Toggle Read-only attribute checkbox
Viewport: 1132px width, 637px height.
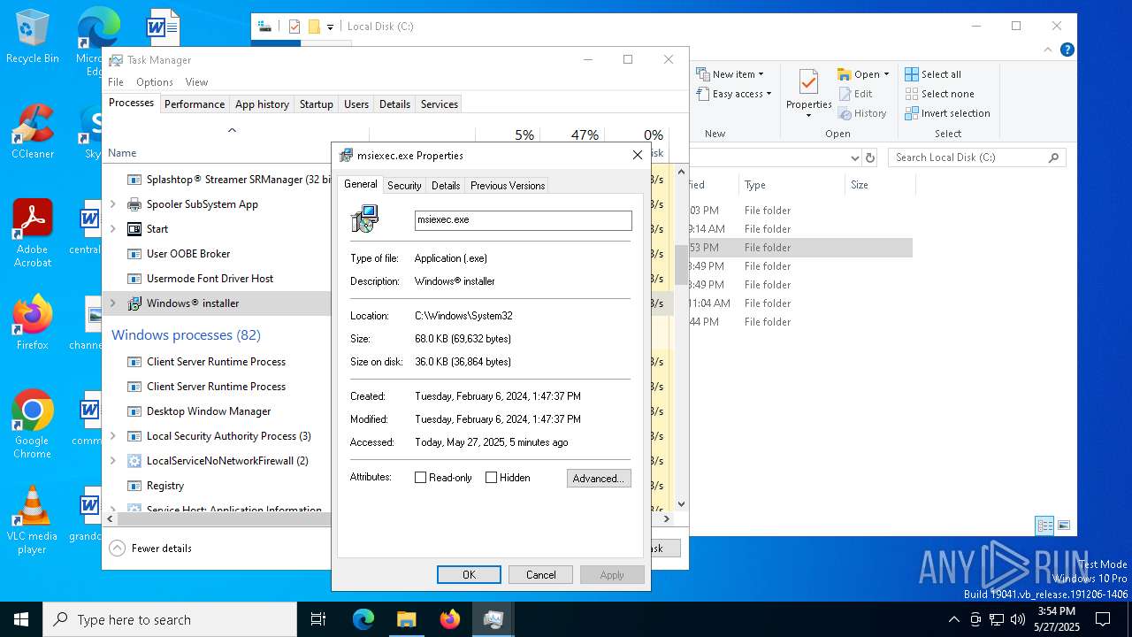click(421, 478)
